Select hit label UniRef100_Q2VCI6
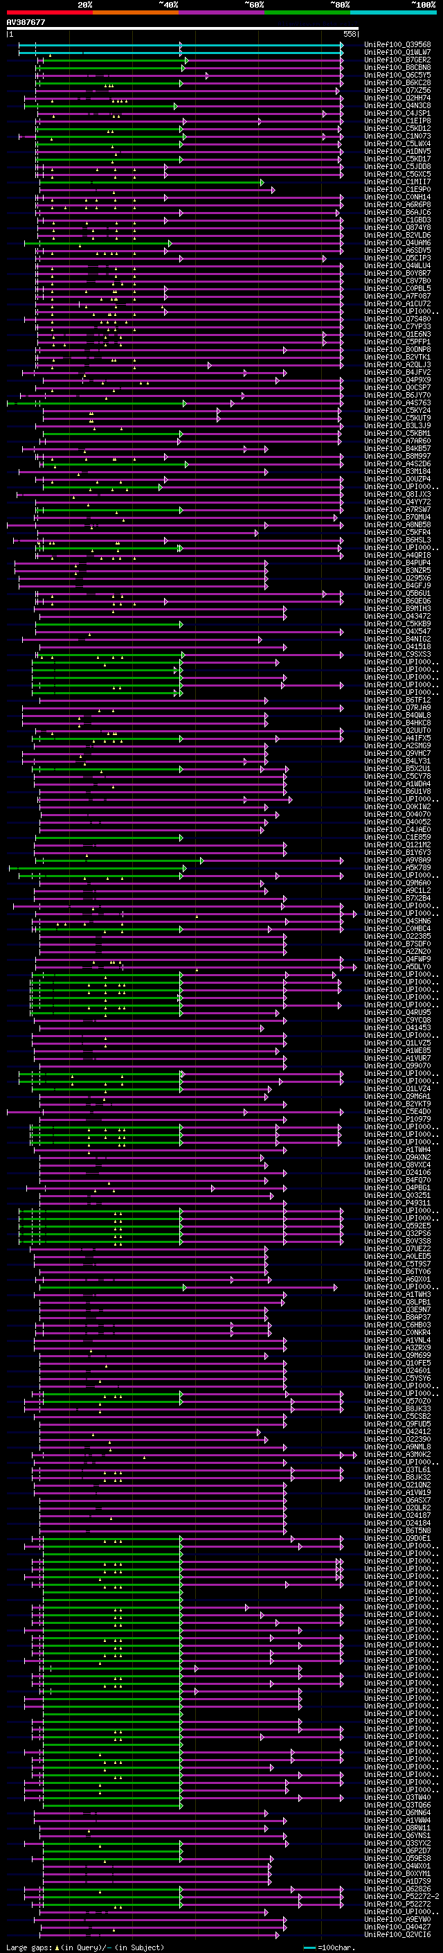This screenshot has width=443, height=1953. [x=397, y=1934]
